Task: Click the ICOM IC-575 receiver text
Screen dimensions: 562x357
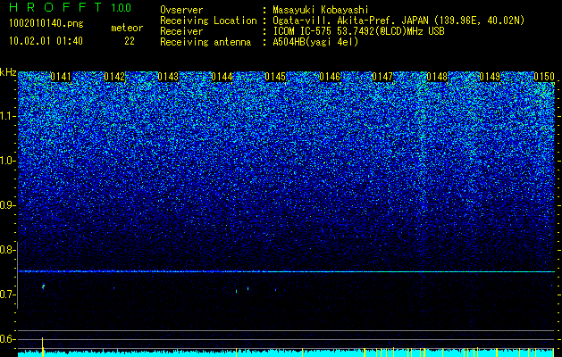Action: [359, 31]
